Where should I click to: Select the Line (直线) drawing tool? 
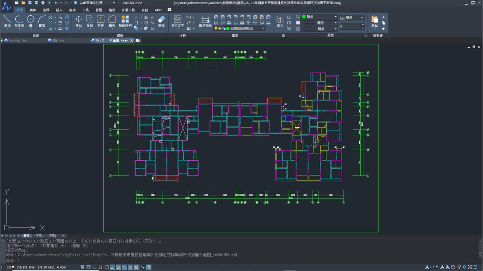[x=7, y=21]
